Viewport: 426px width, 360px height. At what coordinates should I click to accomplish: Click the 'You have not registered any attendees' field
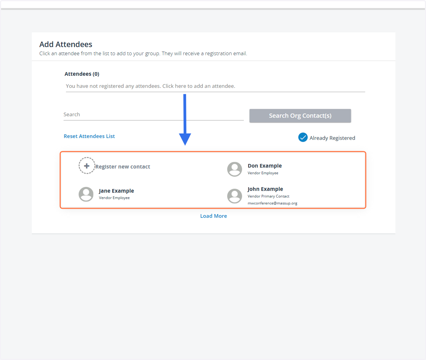pyautogui.click(x=215, y=86)
